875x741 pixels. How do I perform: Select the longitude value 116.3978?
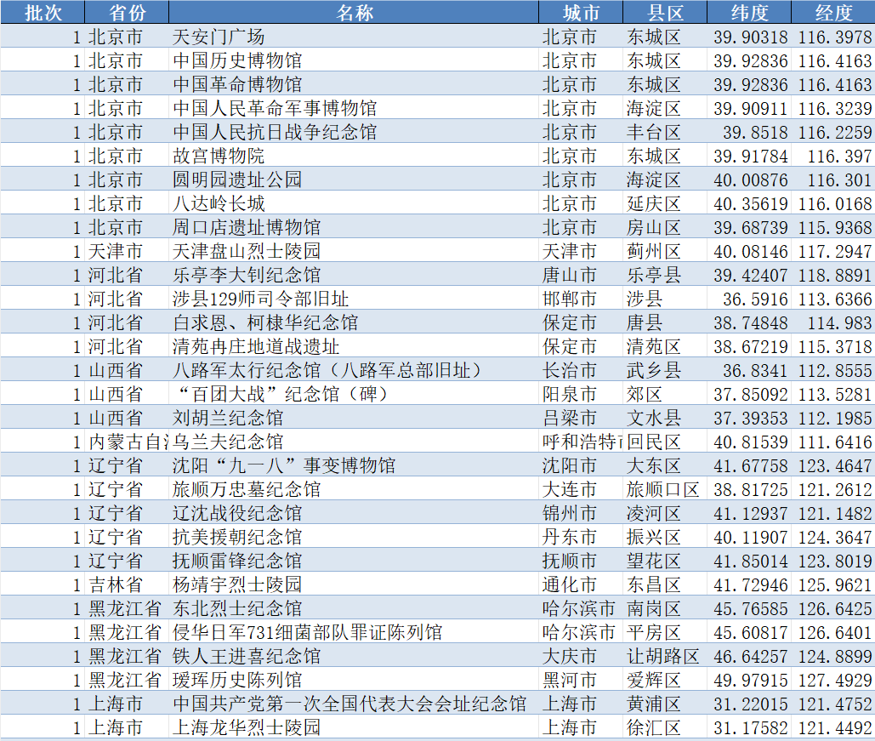(x=835, y=37)
